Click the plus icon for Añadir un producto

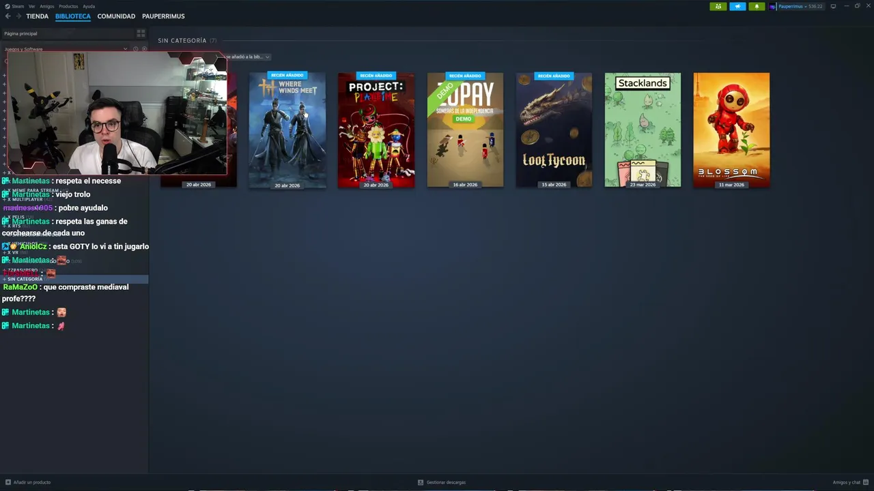8,482
